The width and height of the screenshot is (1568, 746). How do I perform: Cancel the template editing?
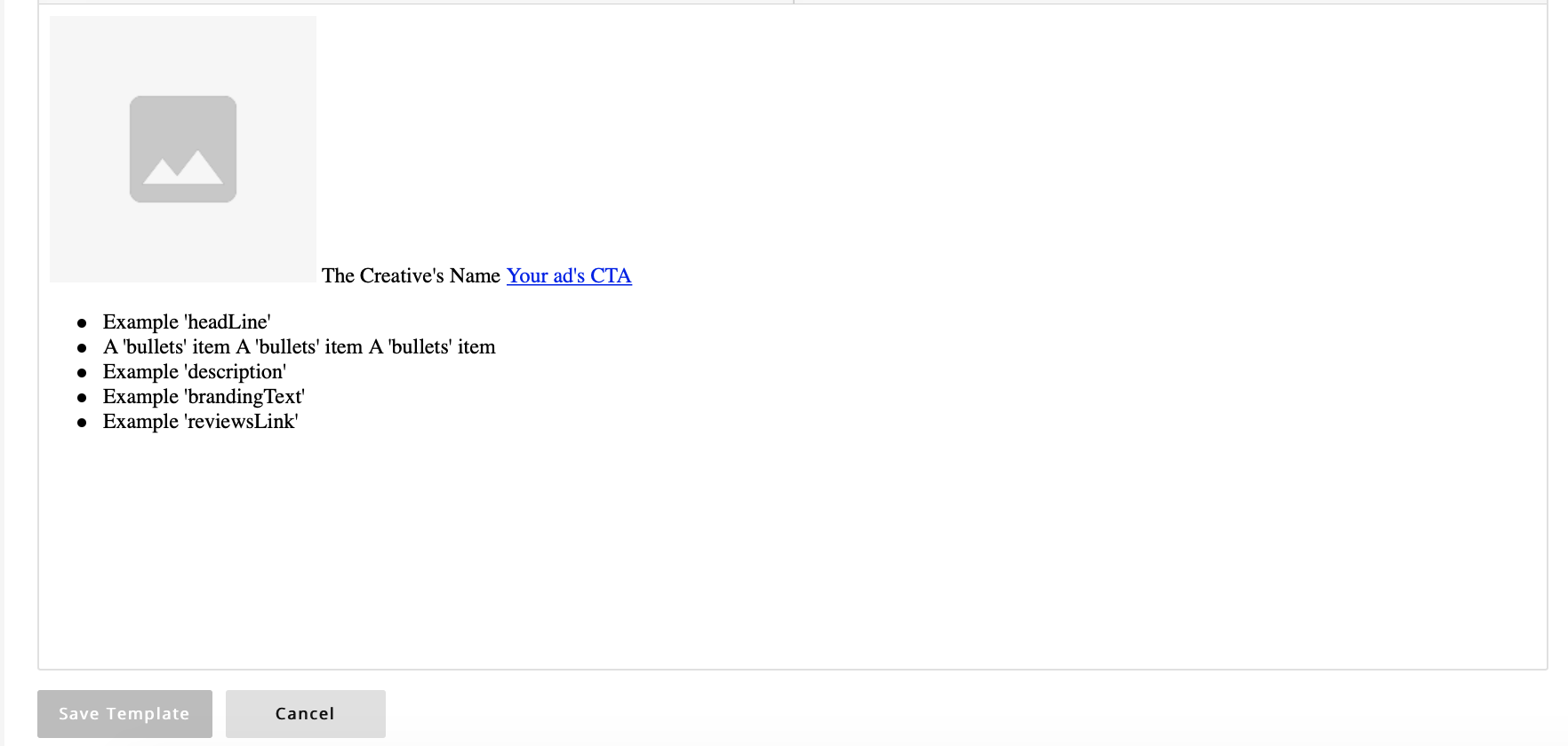coord(306,714)
